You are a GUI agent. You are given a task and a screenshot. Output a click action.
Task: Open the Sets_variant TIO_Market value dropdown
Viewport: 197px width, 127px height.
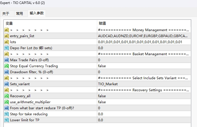click(144, 84)
